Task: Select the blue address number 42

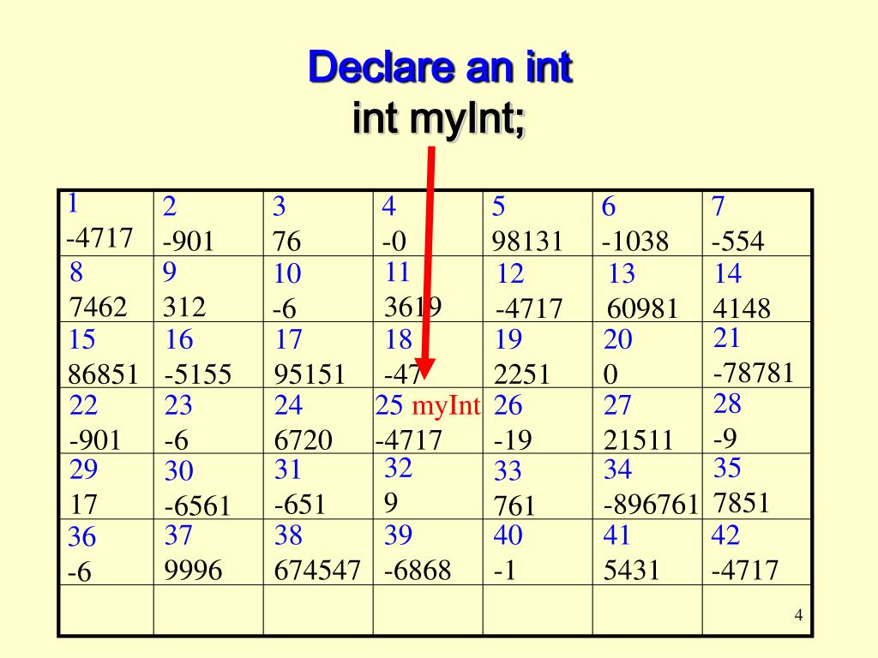Action: pos(725,535)
